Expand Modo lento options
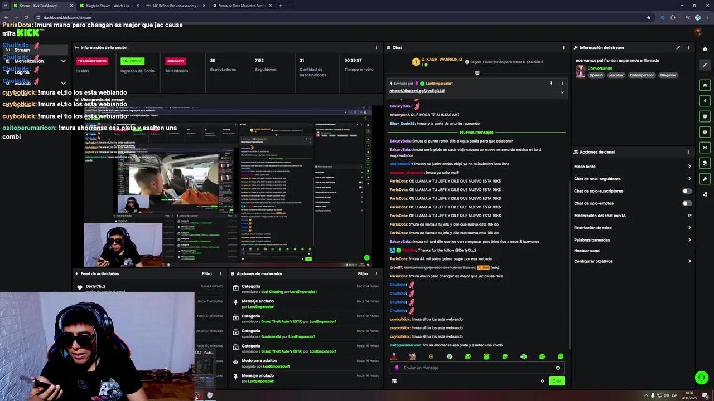This screenshot has height=401, width=714. 689,167
